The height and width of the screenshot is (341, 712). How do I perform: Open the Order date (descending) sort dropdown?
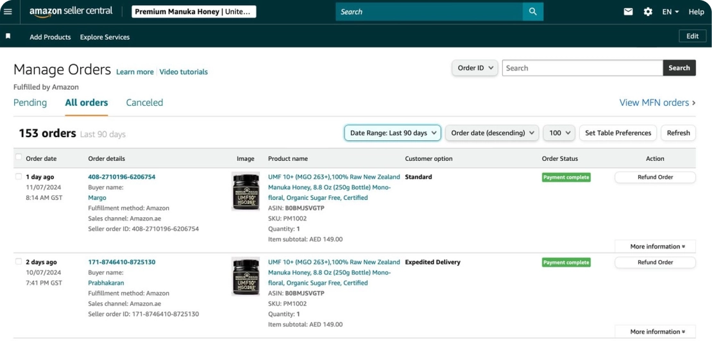pos(492,133)
